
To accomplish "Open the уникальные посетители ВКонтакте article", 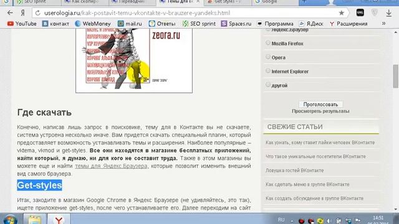I will (315, 156).
